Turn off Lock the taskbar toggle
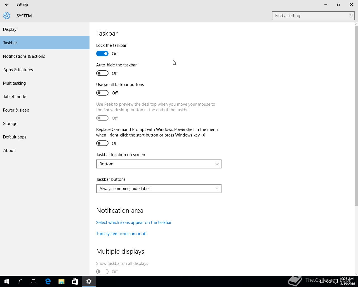The width and height of the screenshot is (358, 287). click(x=102, y=54)
